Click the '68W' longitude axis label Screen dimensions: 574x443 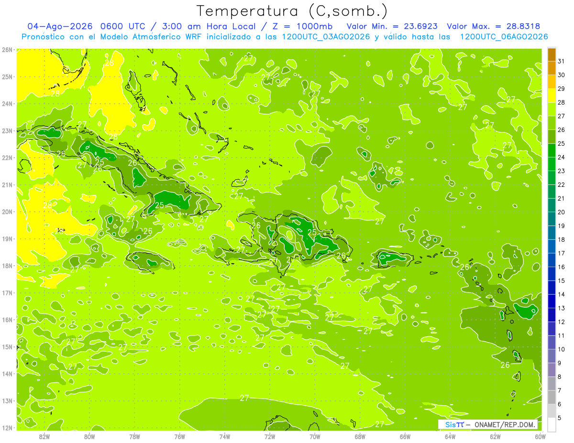click(x=360, y=436)
